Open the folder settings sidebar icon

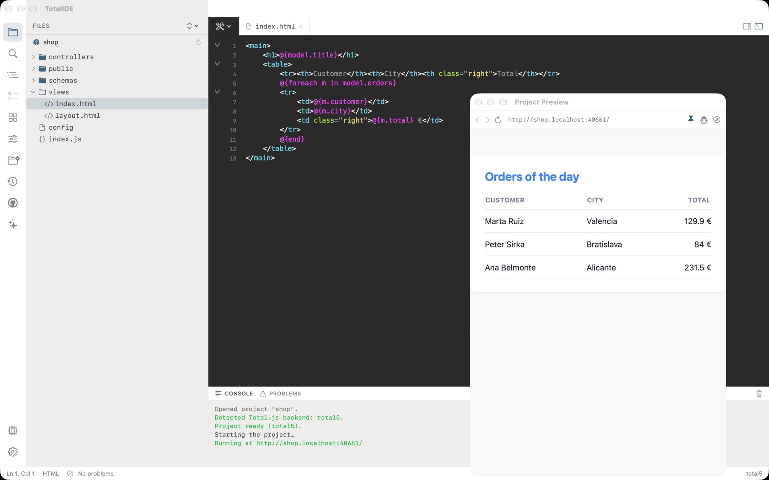pyautogui.click(x=13, y=160)
